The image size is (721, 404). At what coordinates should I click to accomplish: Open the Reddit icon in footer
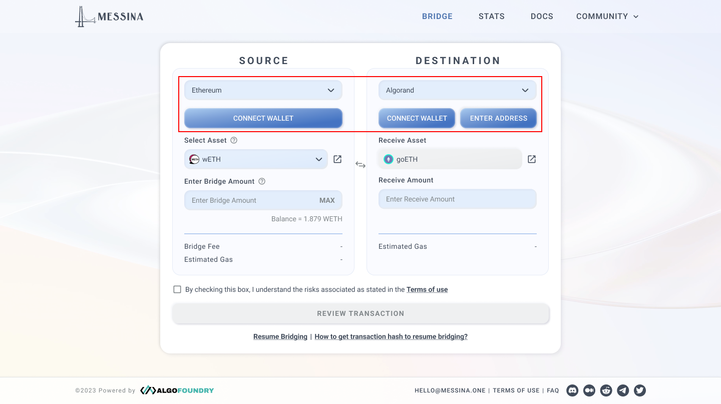click(x=606, y=390)
